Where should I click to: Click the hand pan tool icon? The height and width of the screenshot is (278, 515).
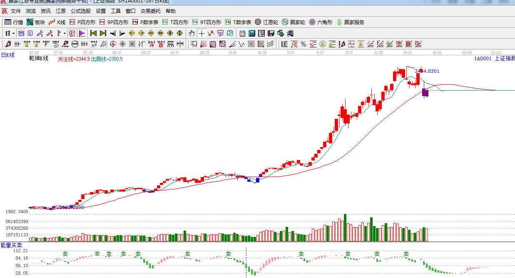(x=192, y=33)
